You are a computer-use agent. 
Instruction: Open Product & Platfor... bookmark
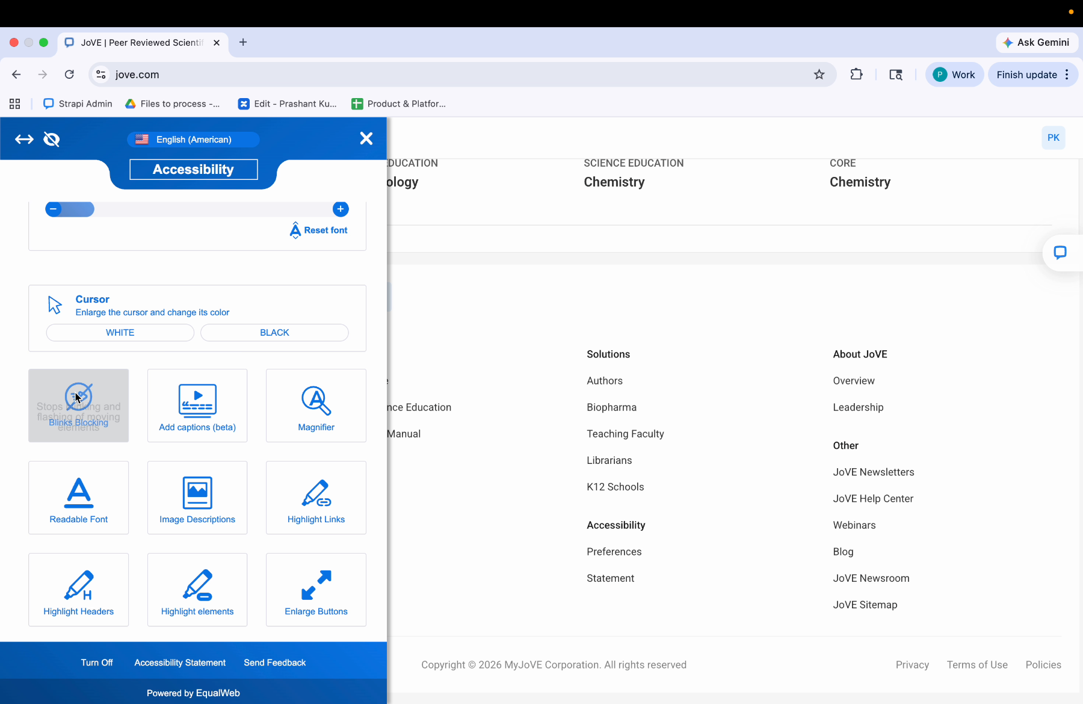tap(399, 103)
